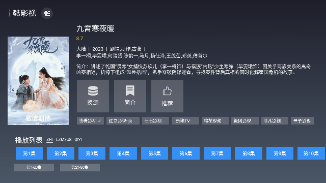Expand the episode range 第1-20集

34,167
